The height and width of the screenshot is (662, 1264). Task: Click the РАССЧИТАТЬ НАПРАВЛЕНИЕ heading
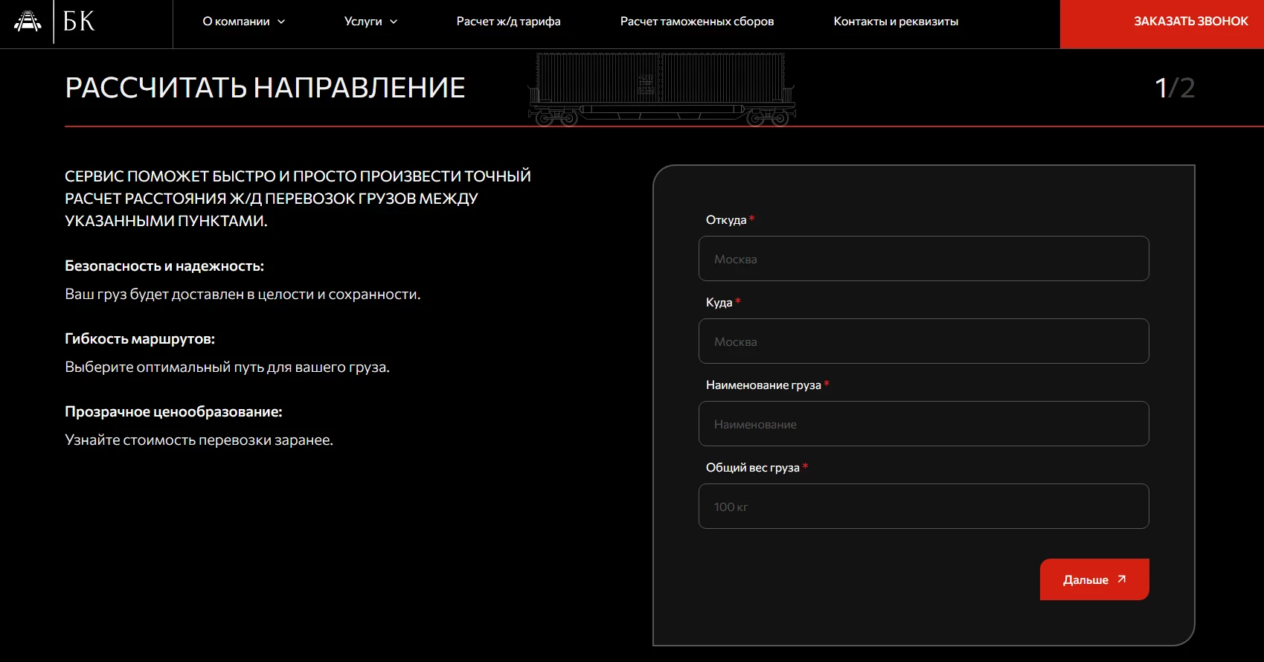pos(265,88)
